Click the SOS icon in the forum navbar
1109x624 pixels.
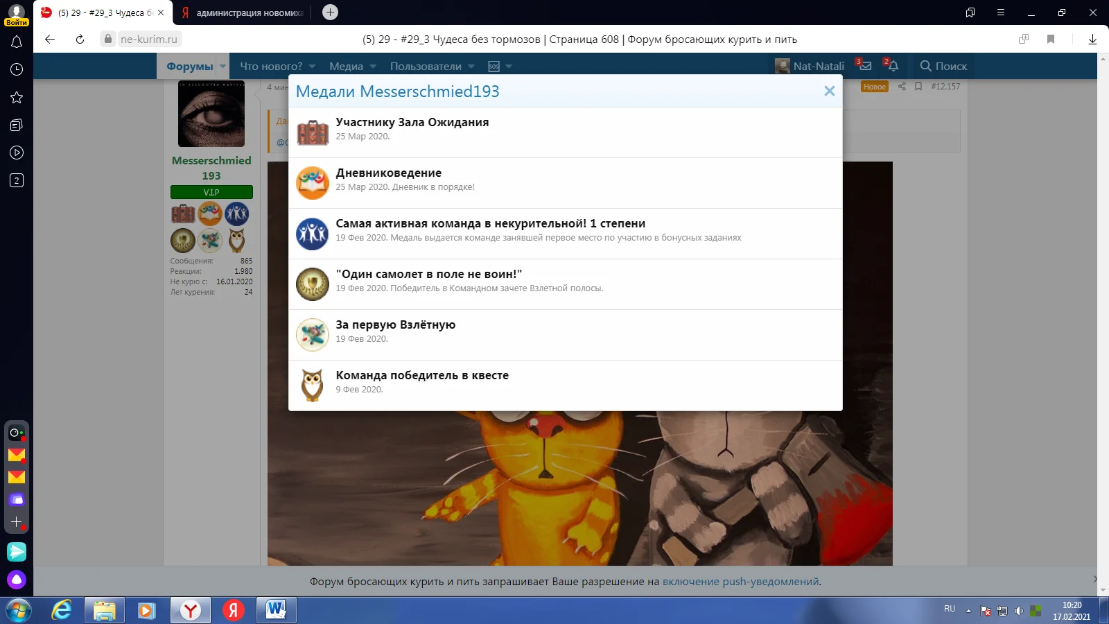(x=494, y=67)
